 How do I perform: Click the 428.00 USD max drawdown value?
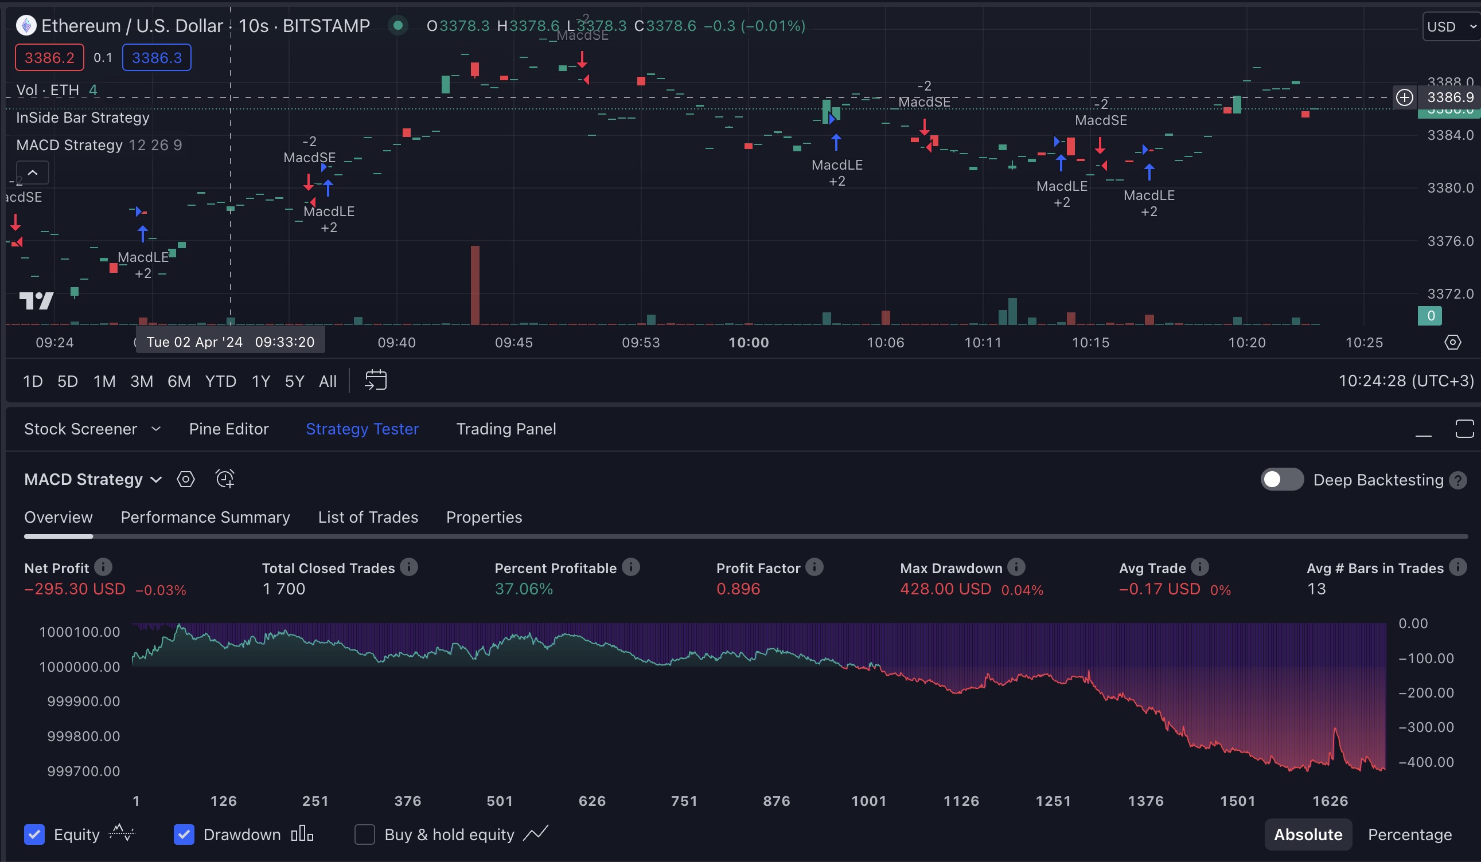tap(946, 589)
